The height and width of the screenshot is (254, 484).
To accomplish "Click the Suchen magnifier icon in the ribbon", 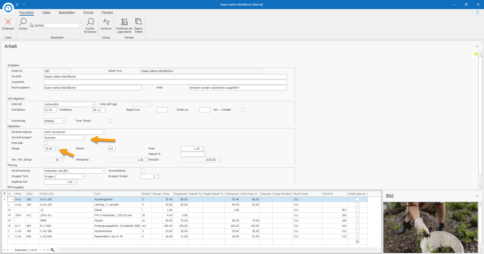I will [23, 22].
